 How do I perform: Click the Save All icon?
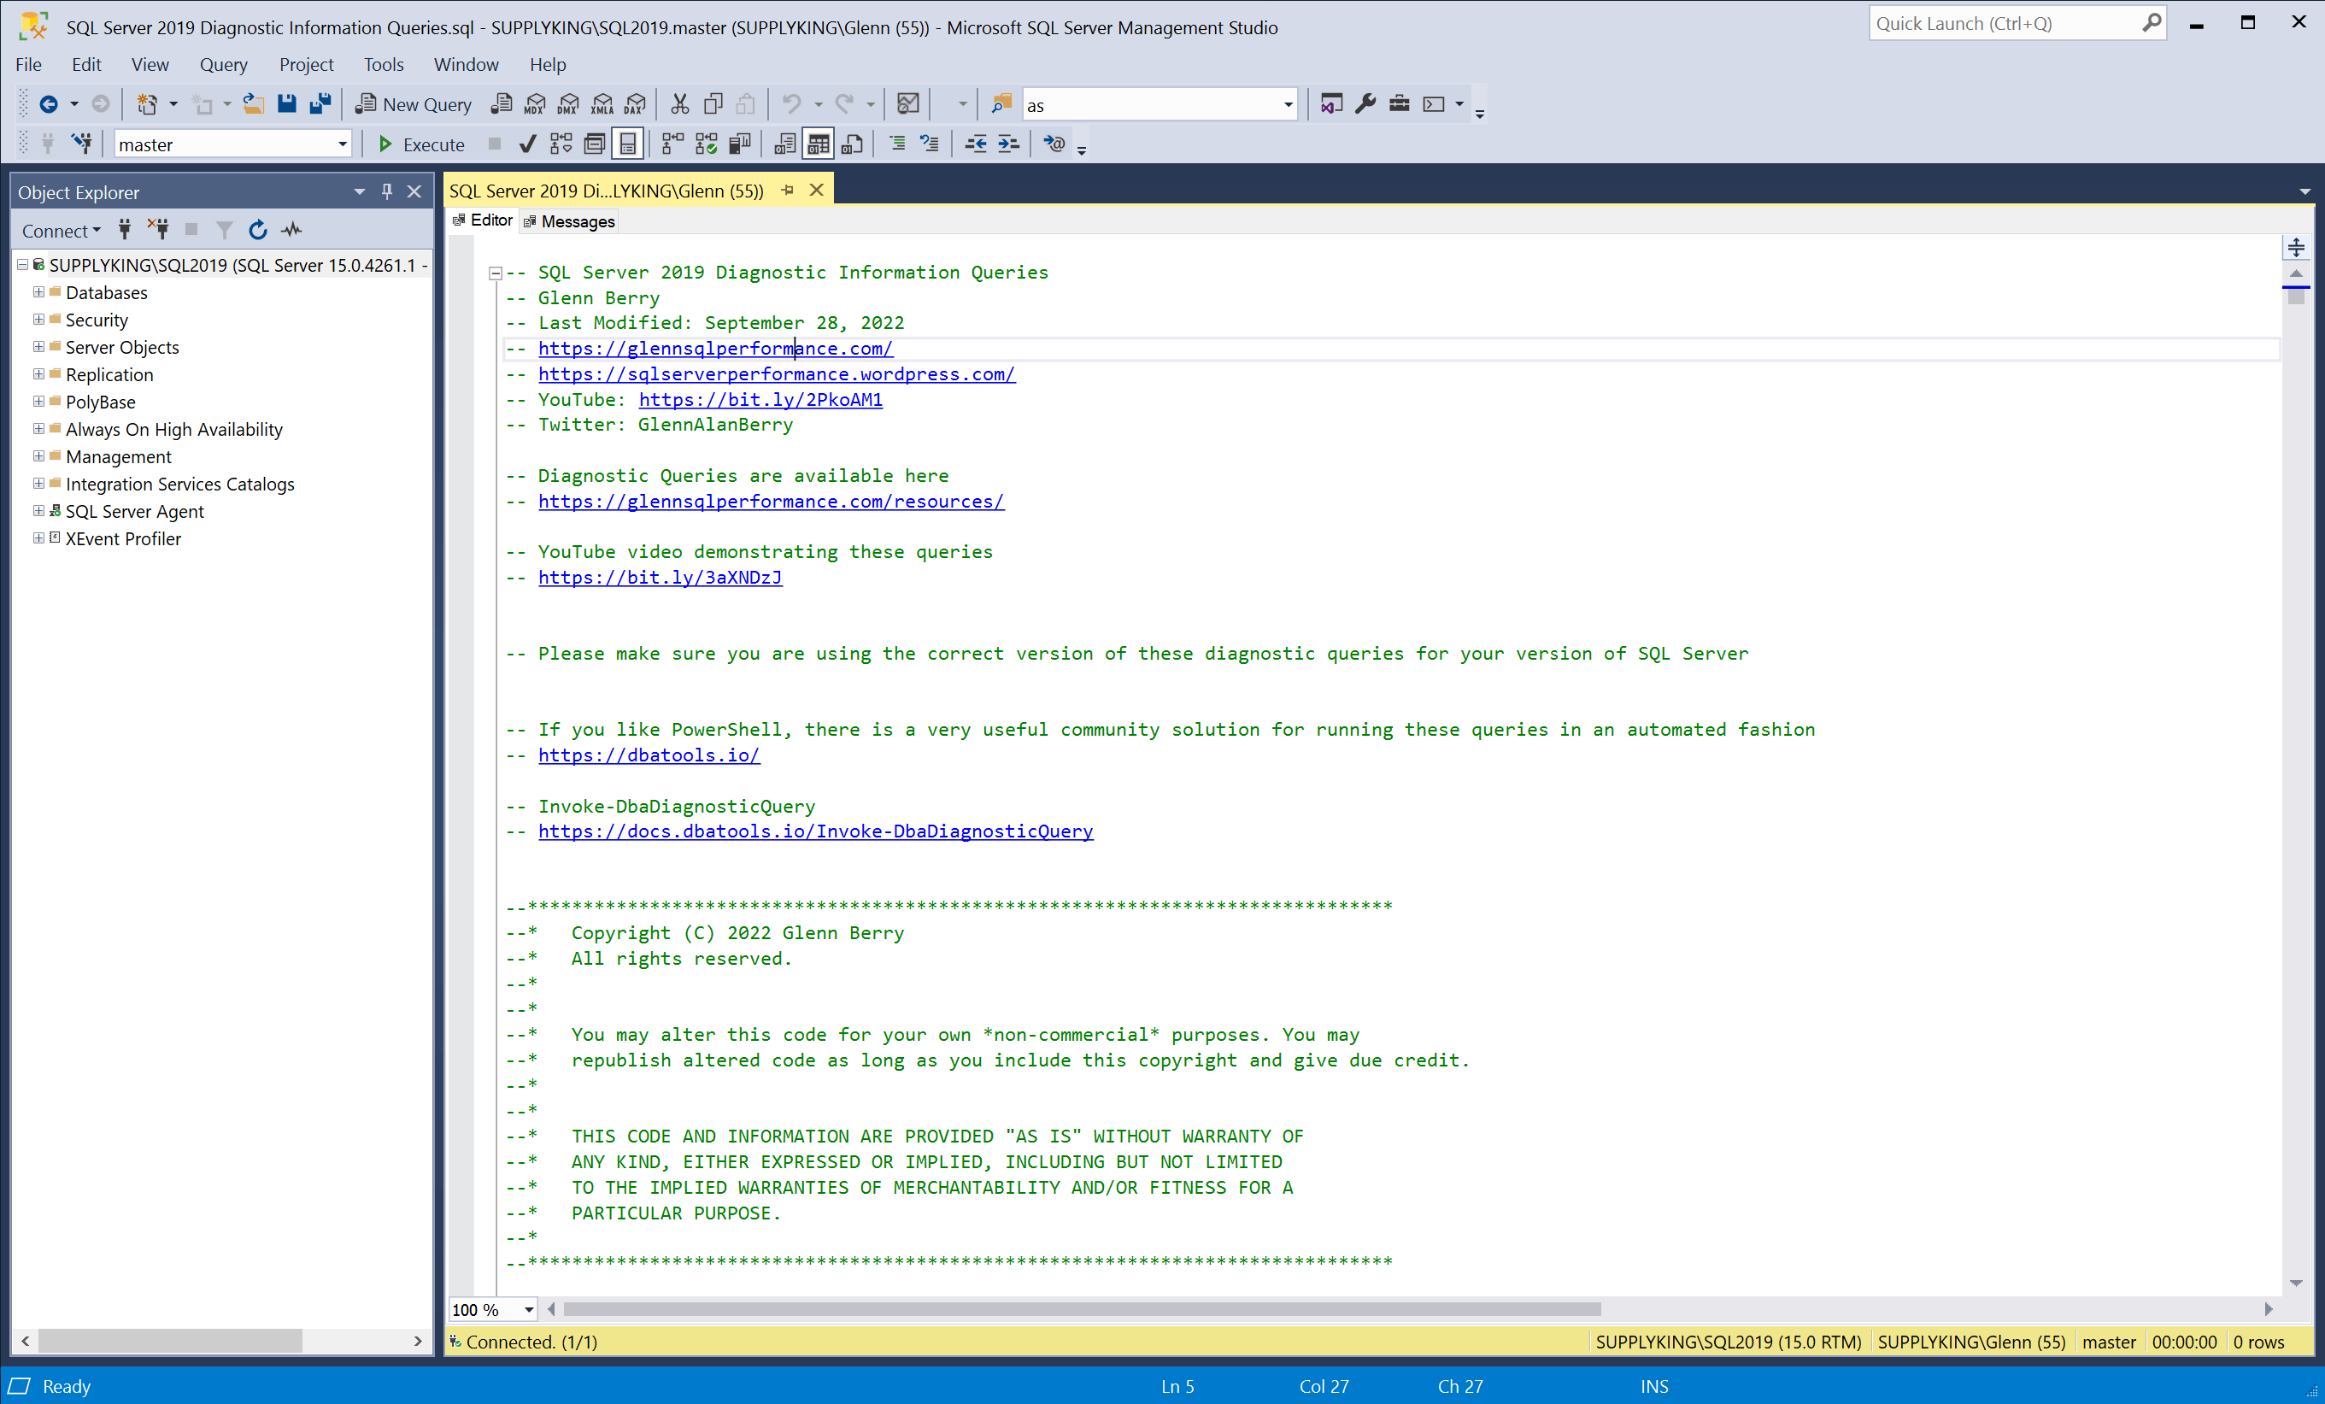click(320, 103)
